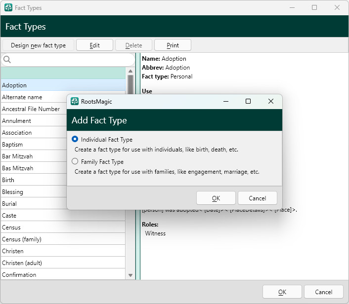Click Design new fact type button
349x304 pixels.
(38, 45)
